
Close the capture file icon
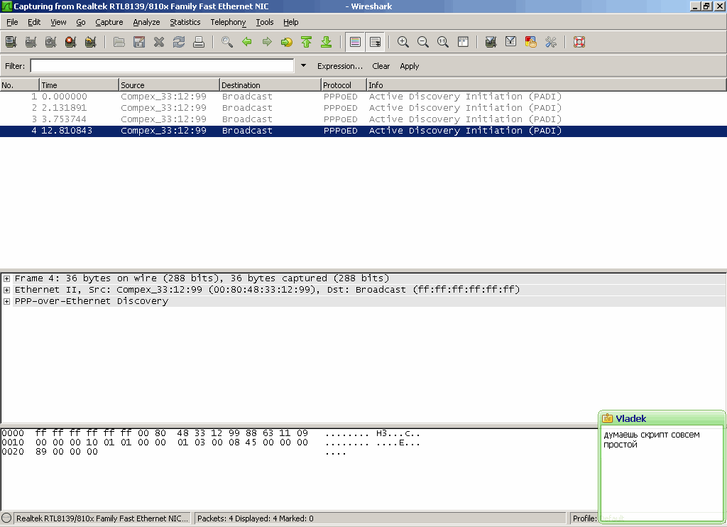pos(159,42)
